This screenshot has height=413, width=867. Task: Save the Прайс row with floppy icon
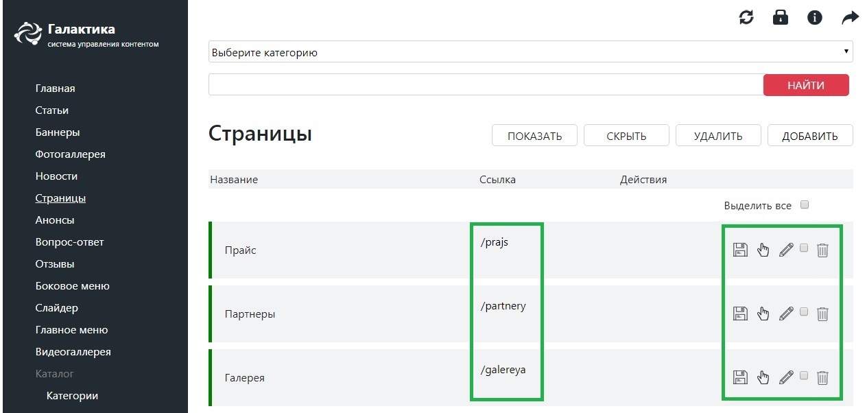pos(740,250)
